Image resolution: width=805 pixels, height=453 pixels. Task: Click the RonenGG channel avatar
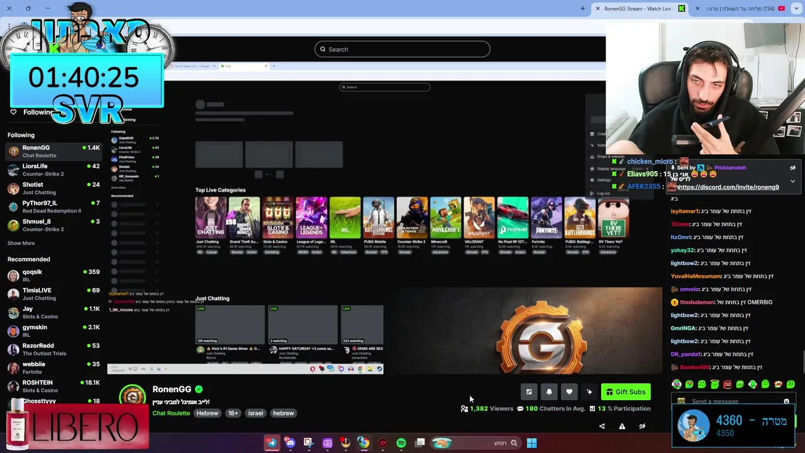coord(133,396)
